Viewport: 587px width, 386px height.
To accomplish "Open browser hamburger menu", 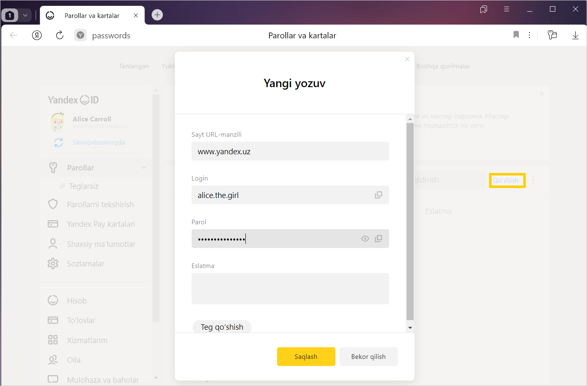I will (506, 9).
